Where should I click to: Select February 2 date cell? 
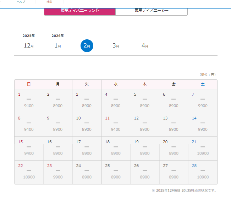click(57, 101)
